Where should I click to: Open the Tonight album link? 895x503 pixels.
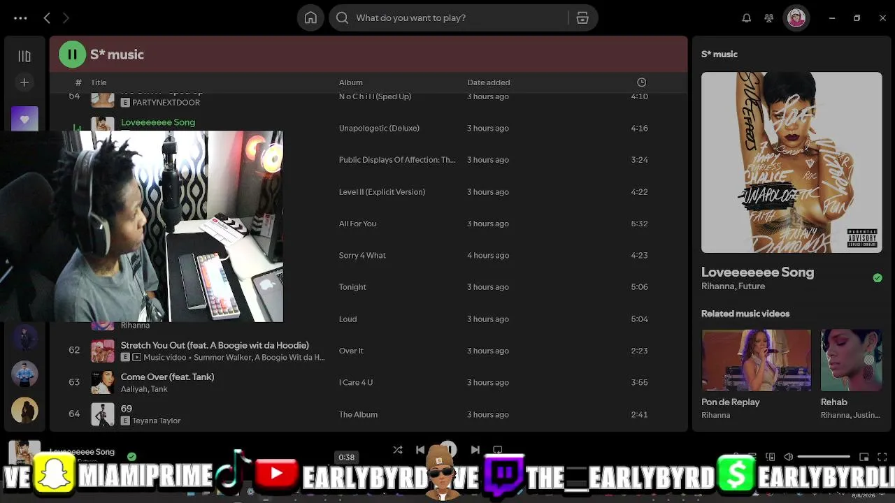(x=352, y=287)
